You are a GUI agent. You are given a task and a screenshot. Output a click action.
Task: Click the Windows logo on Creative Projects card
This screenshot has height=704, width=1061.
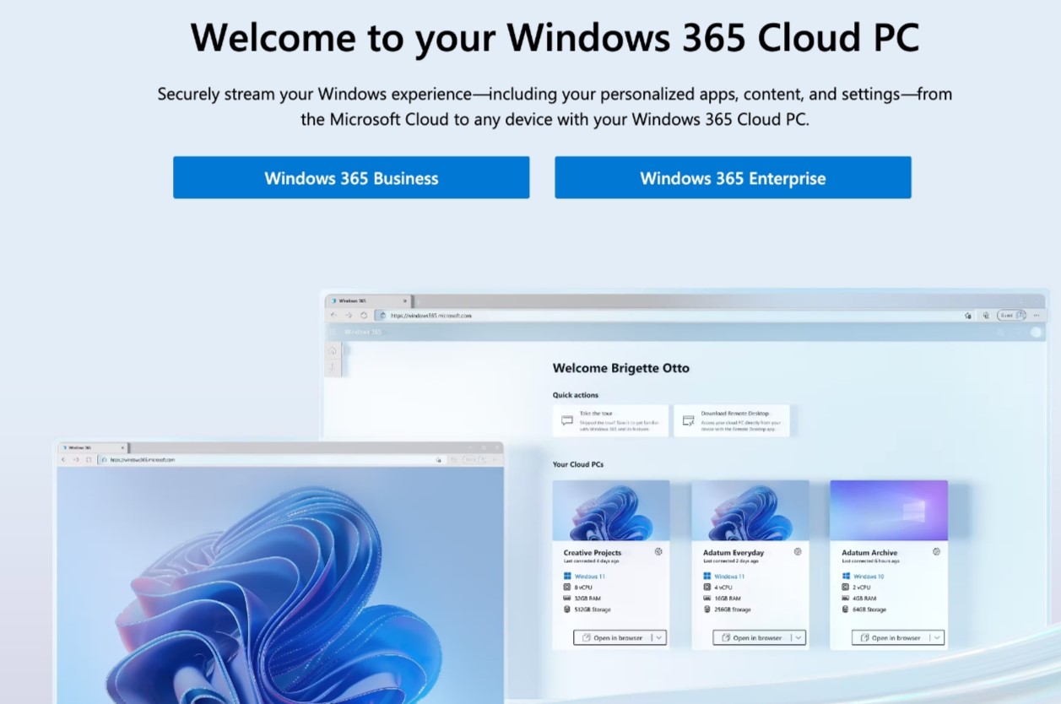click(567, 576)
